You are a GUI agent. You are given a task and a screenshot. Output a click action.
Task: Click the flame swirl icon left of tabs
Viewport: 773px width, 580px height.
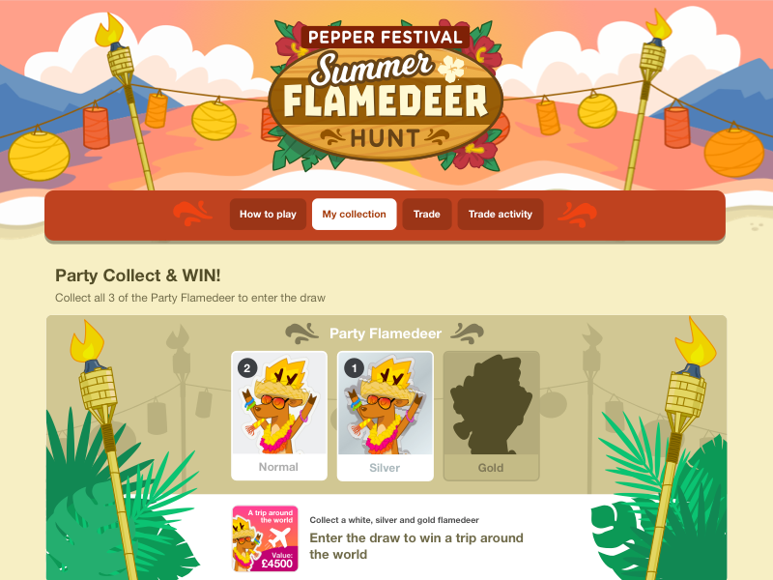191,213
